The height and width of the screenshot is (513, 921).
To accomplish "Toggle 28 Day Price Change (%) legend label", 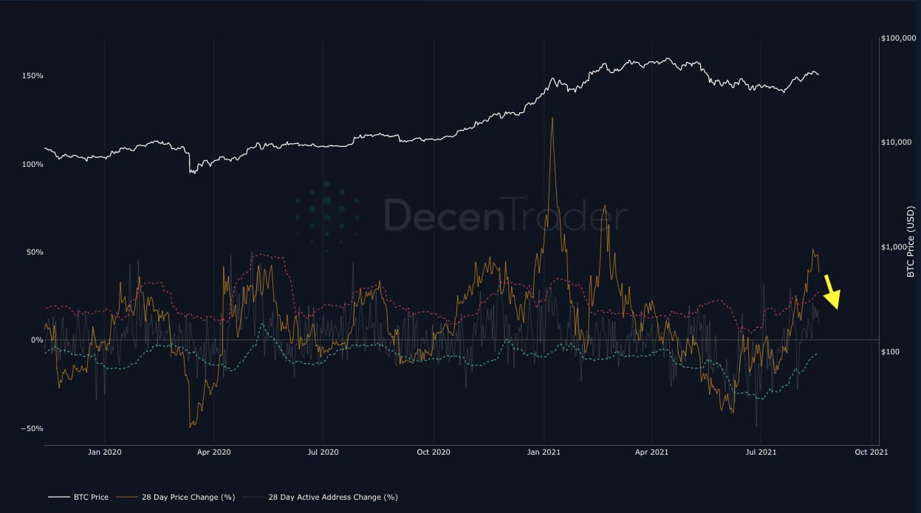I will coord(188,497).
